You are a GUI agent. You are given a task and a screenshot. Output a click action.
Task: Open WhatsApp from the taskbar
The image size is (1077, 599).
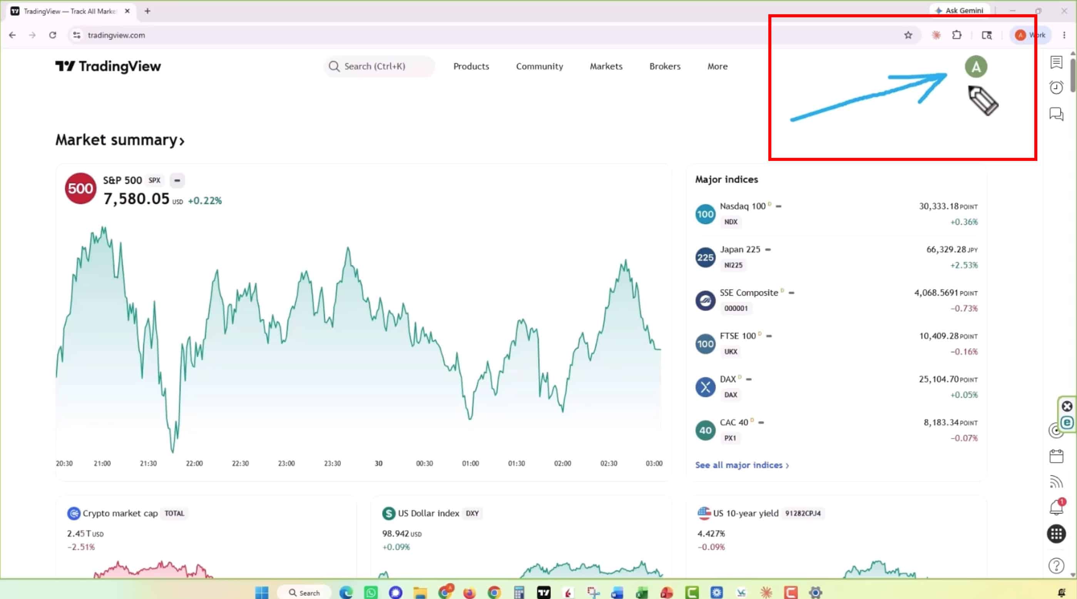pos(371,592)
